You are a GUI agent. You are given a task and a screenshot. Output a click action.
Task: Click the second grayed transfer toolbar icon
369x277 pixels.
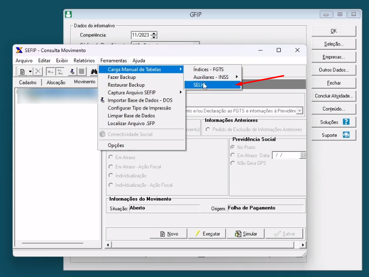coord(60,72)
